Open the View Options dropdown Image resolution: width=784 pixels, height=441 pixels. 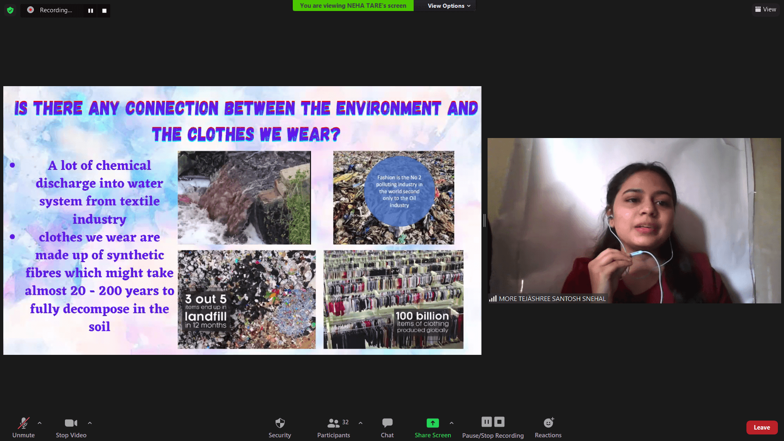(x=449, y=6)
